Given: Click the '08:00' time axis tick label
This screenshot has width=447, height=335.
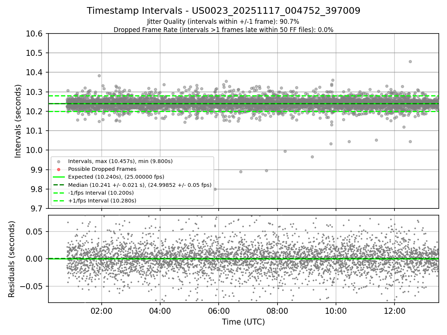Looking at the screenshot, I should [278, 310].
